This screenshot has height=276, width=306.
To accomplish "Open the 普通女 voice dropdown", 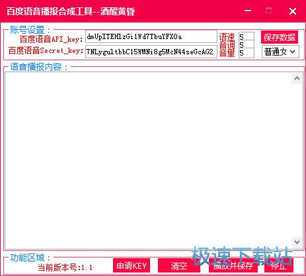I will pos(280,52).
